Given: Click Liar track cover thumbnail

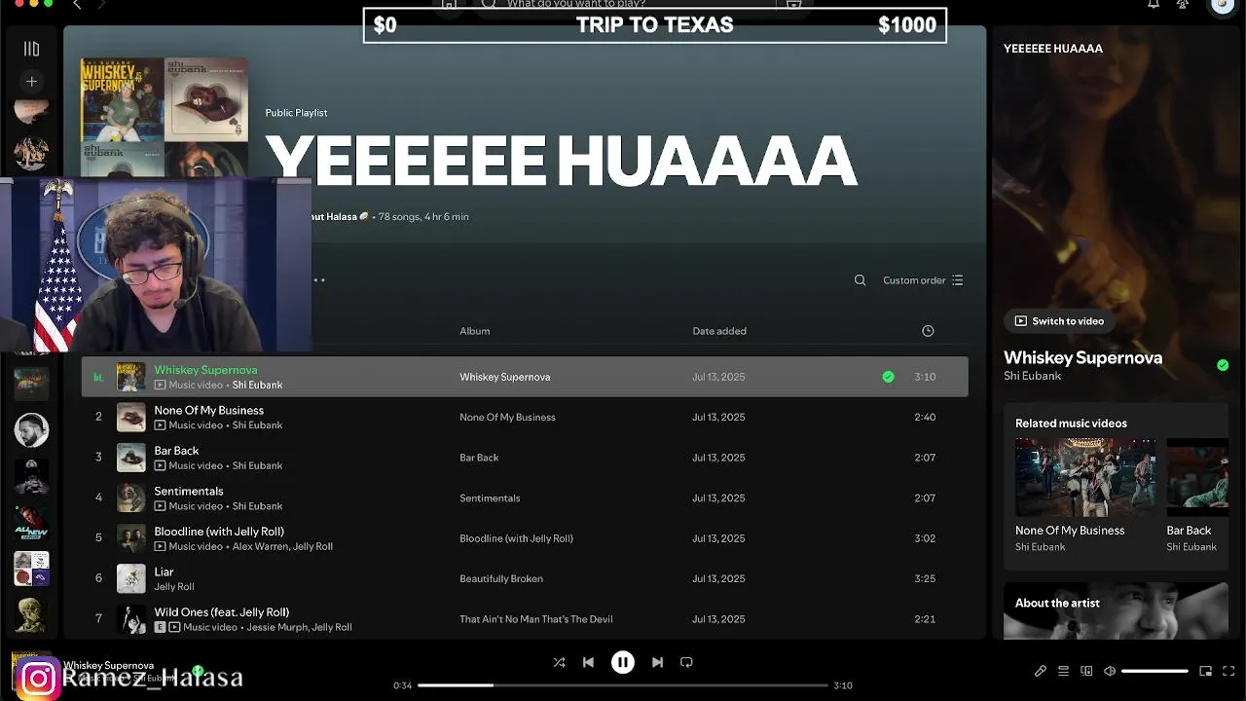Looking at the screenshot, I should coord(131,578).
